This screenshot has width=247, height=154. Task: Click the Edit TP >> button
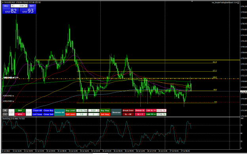[x=151, y=114]
